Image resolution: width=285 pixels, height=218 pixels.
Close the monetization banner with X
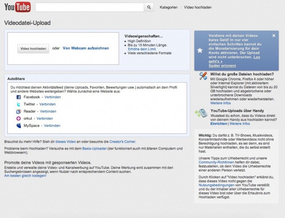tap(274, 35)
